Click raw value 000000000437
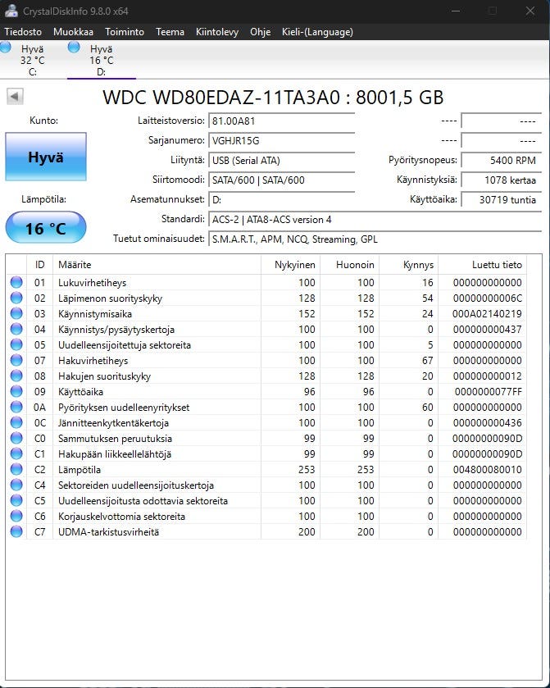The image size is (550, 688). [487, 329]
